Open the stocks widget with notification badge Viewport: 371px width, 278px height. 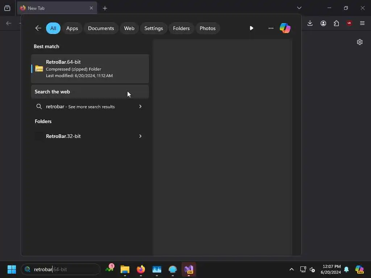(x=109, y=269)
